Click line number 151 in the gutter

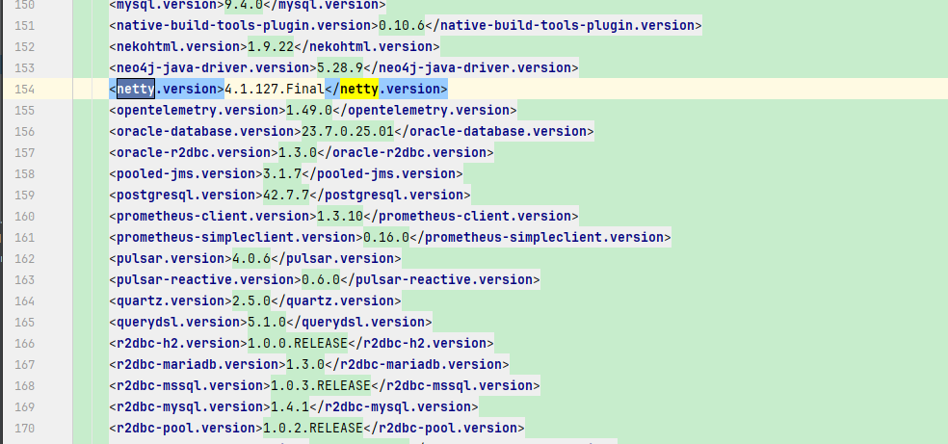[24, 25]
